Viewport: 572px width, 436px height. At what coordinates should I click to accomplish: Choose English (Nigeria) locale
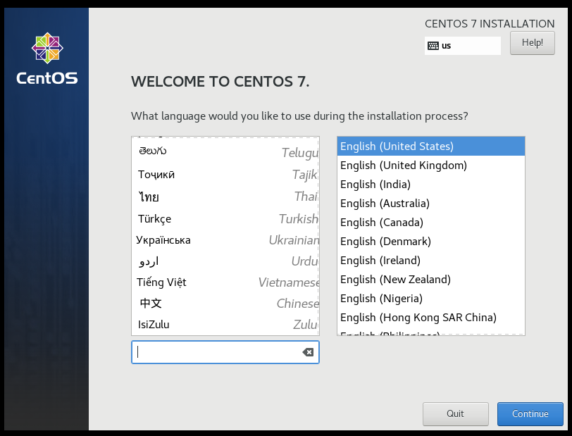click(x=431, y=299)
